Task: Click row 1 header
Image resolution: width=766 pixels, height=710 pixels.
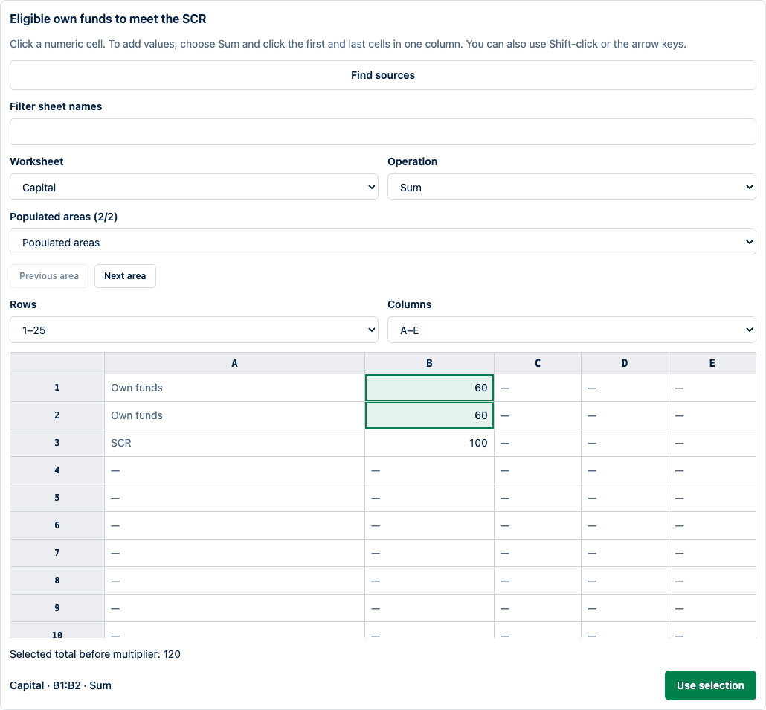Action: click(x=57, y=388)
